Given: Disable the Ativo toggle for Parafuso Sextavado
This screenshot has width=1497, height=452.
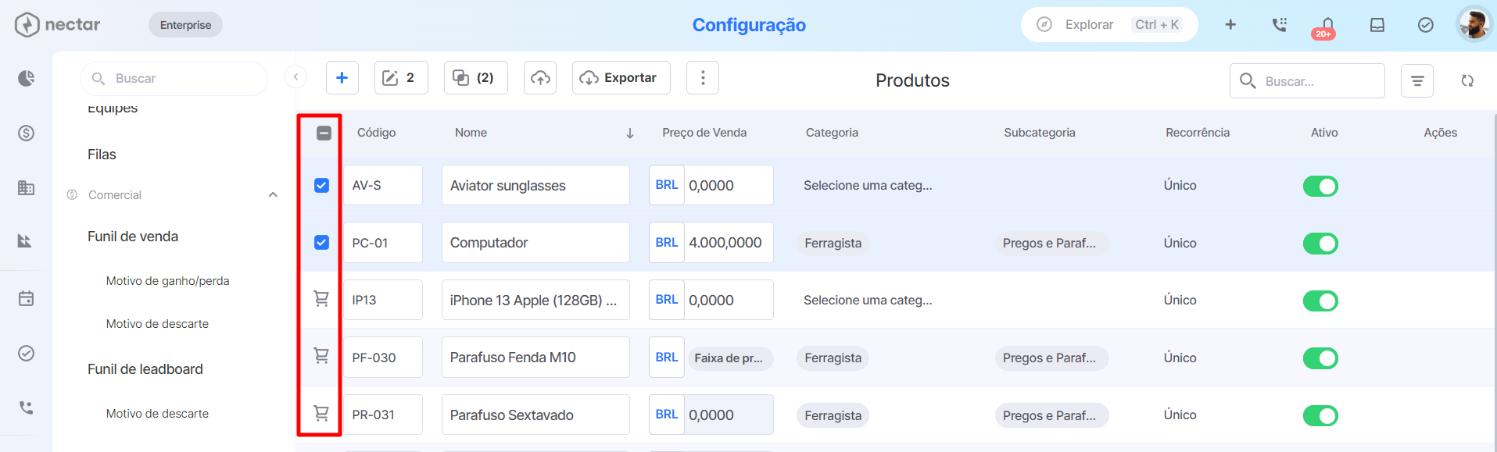Looking at the screenshot, I should pyautogui.click(x=1320, y=415).
